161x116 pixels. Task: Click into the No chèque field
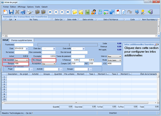tap(49, 60)
